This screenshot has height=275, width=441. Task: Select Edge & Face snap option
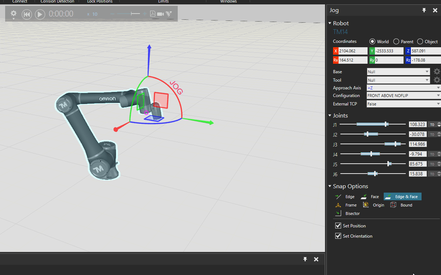tap(402, 197)
